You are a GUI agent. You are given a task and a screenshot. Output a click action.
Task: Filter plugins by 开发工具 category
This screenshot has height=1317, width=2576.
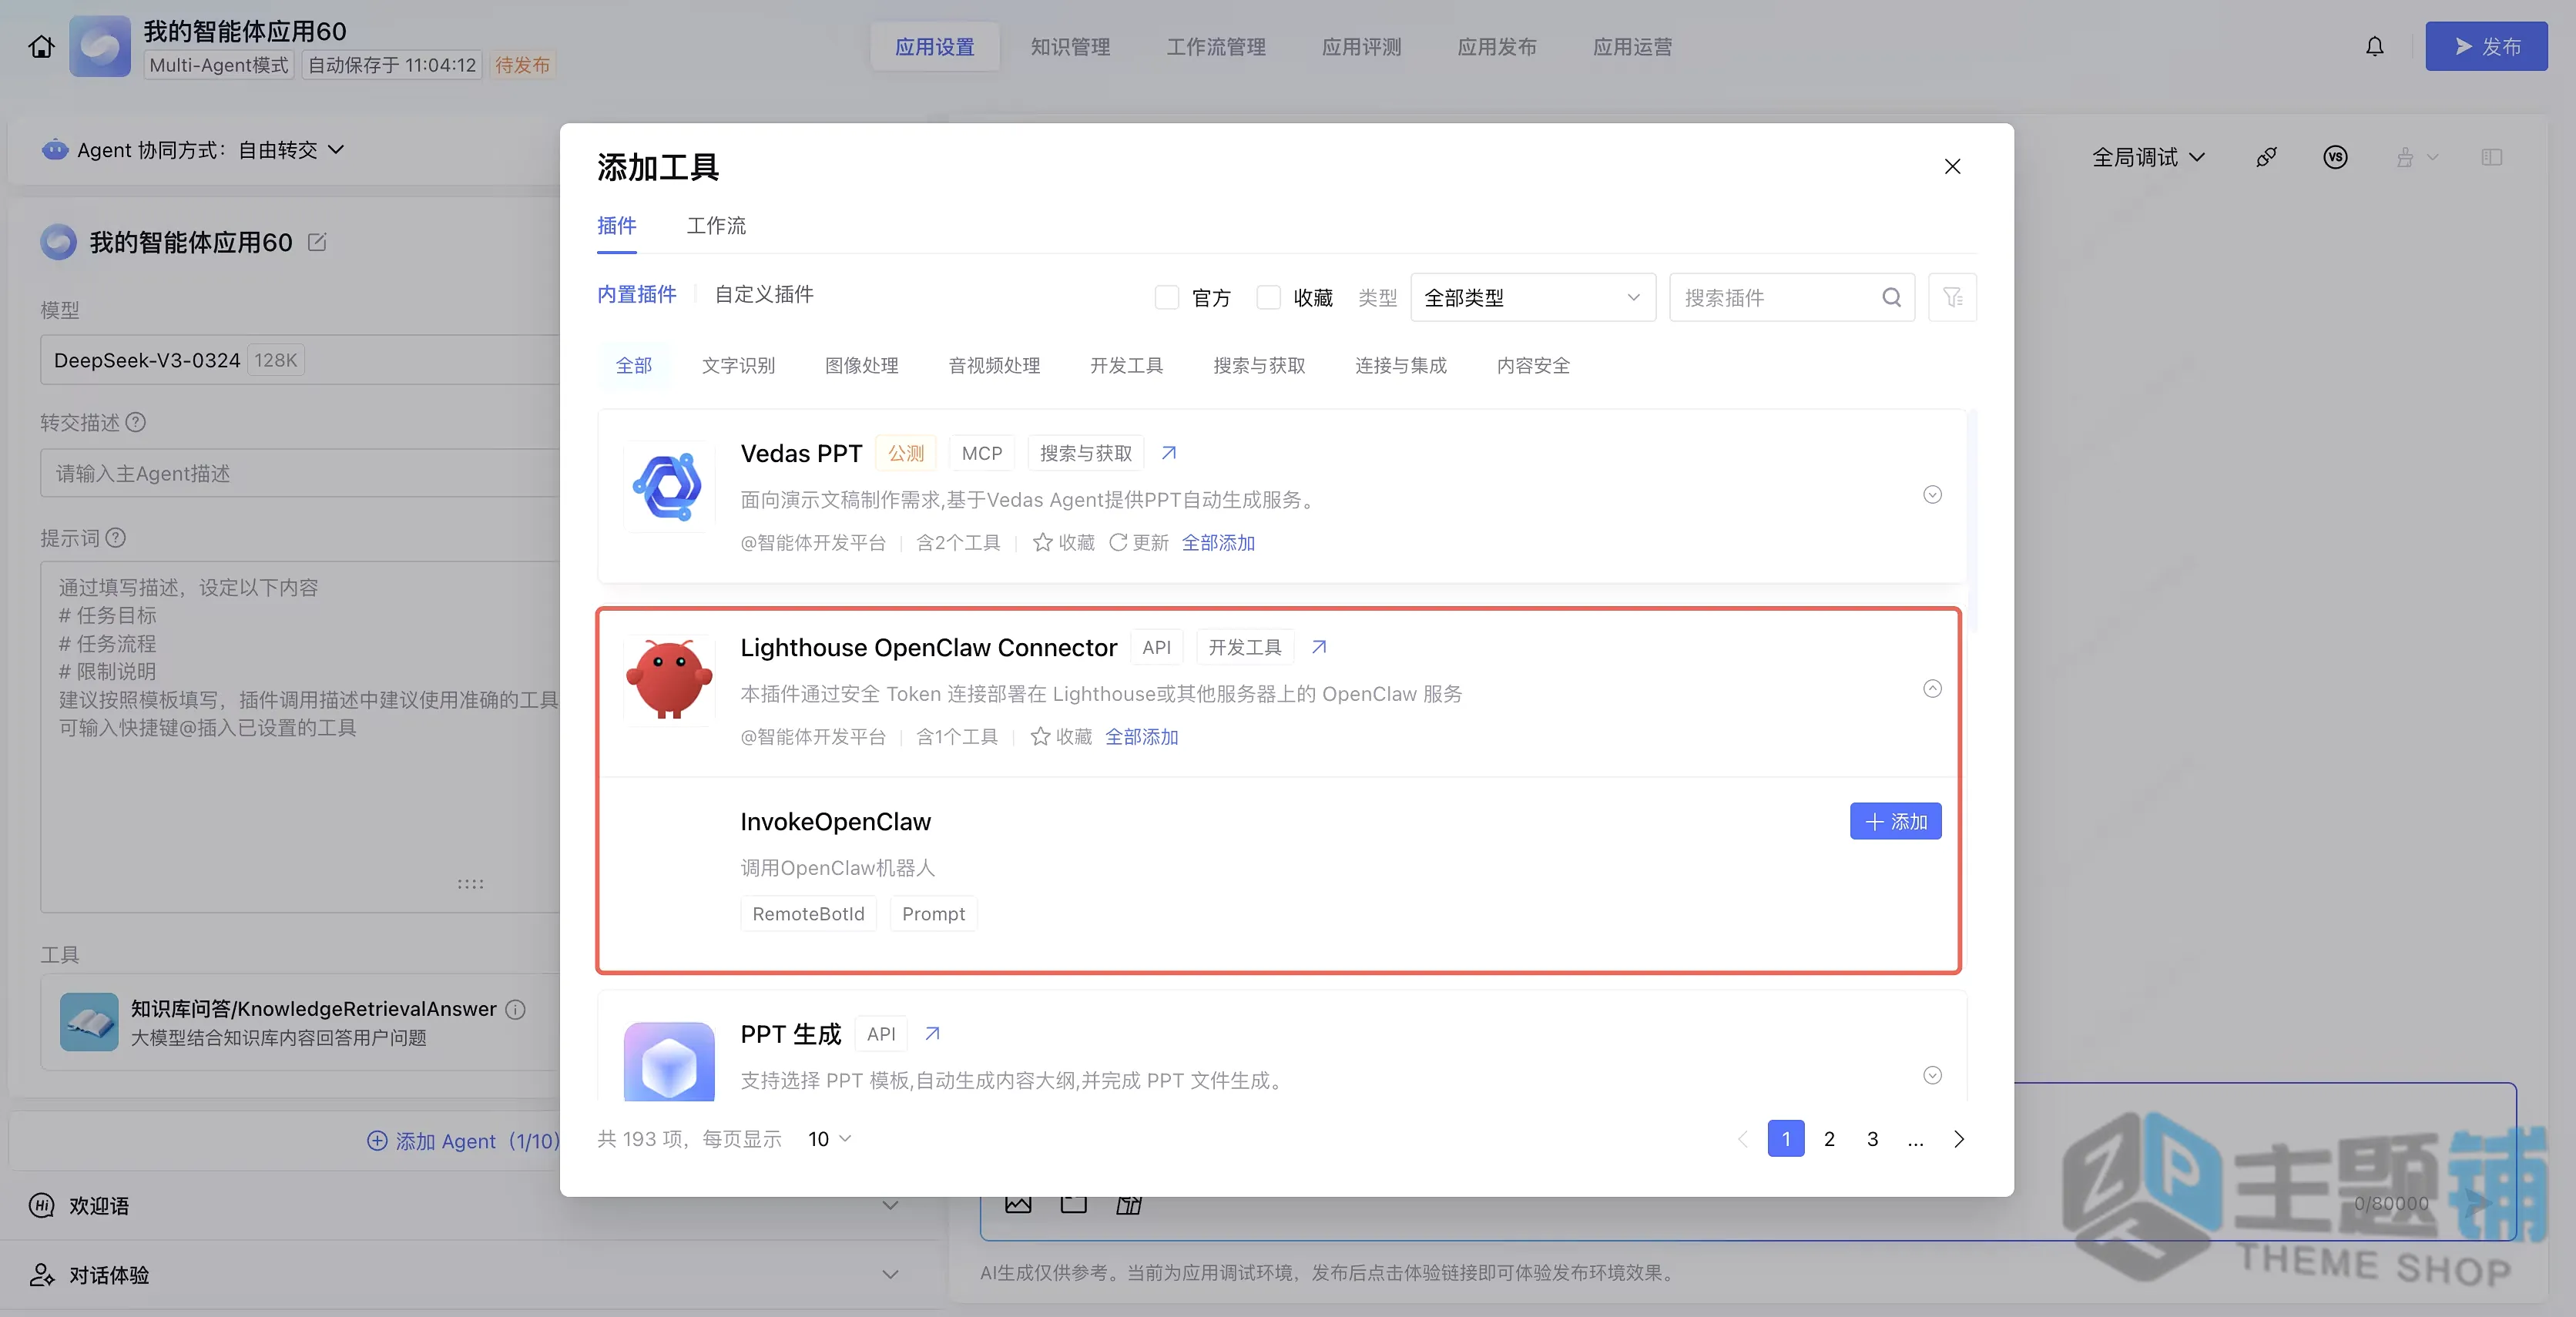coord(1126,365)
